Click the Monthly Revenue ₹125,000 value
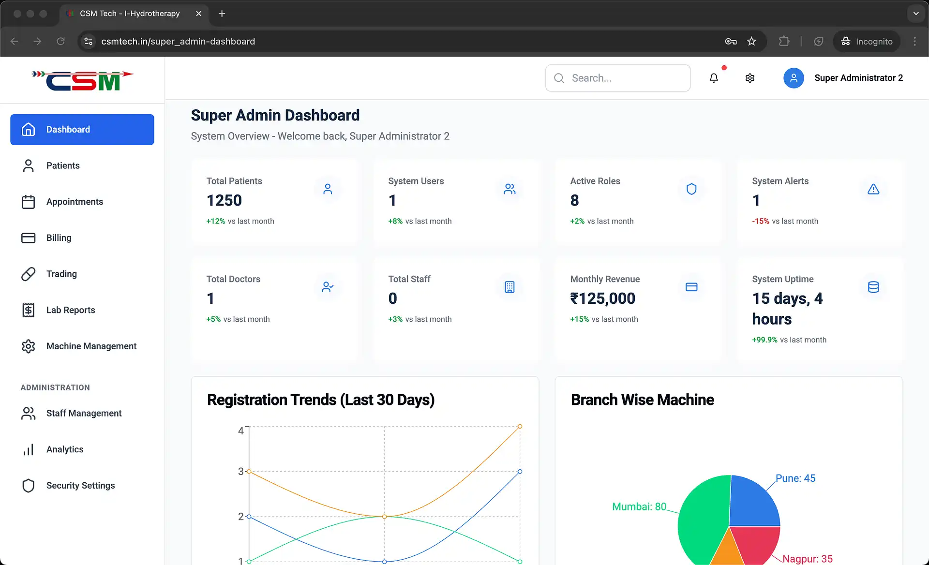Image resolution: width=929 pixels, height=565 pixels. [602, 298]
